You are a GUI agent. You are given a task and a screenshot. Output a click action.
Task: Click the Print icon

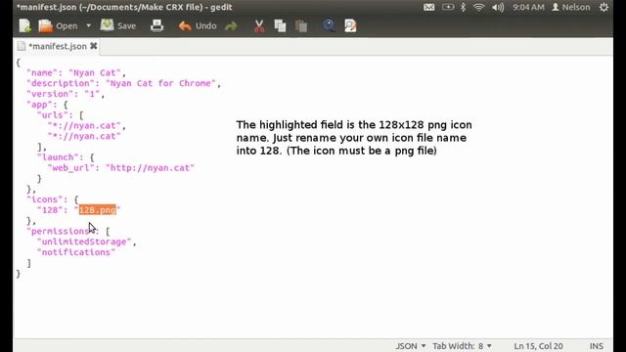point(156,26)
